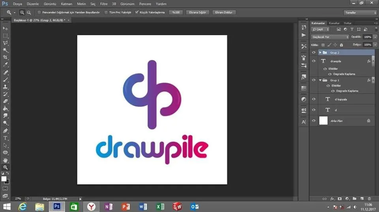The height and width of the screenshot is (212, 379).
Task: Select the Zoom tool in the toolbox
Action: coord(5,168)
